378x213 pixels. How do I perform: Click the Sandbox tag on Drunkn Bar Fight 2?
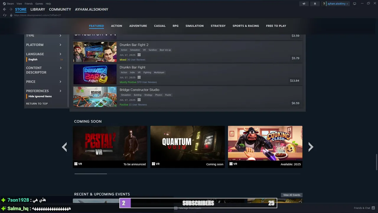coord(153,50)
